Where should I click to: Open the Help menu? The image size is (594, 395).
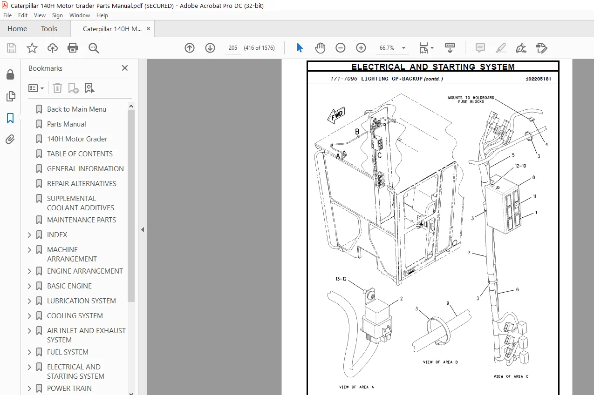point(102,15)
